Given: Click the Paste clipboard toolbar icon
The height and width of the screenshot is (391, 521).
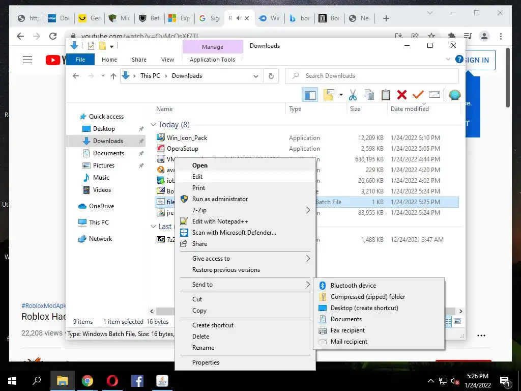Looking at the screenshot, I should pyautogui.click(x=386, y=95).
